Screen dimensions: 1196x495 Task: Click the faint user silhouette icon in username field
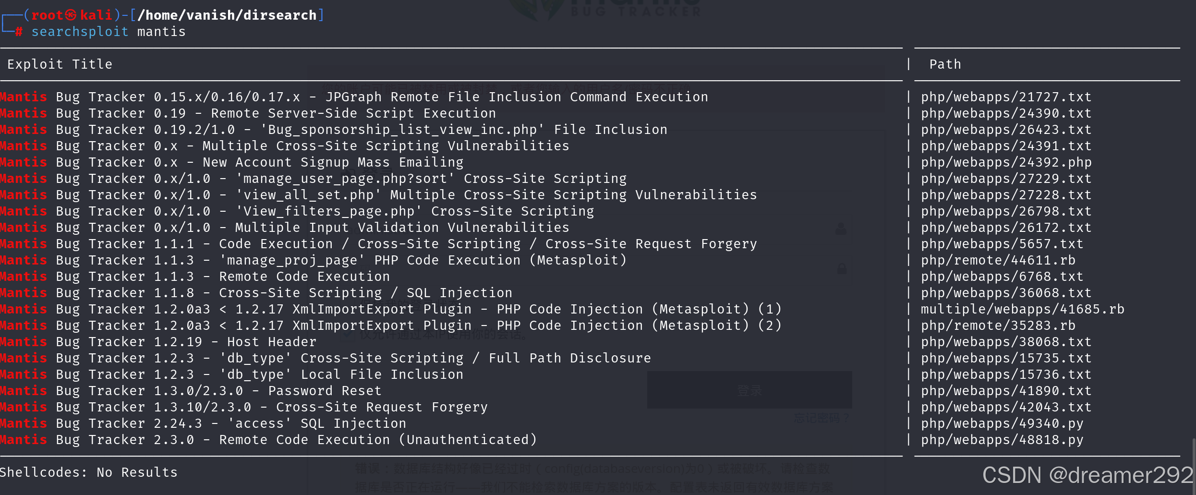tap(841, 229)
